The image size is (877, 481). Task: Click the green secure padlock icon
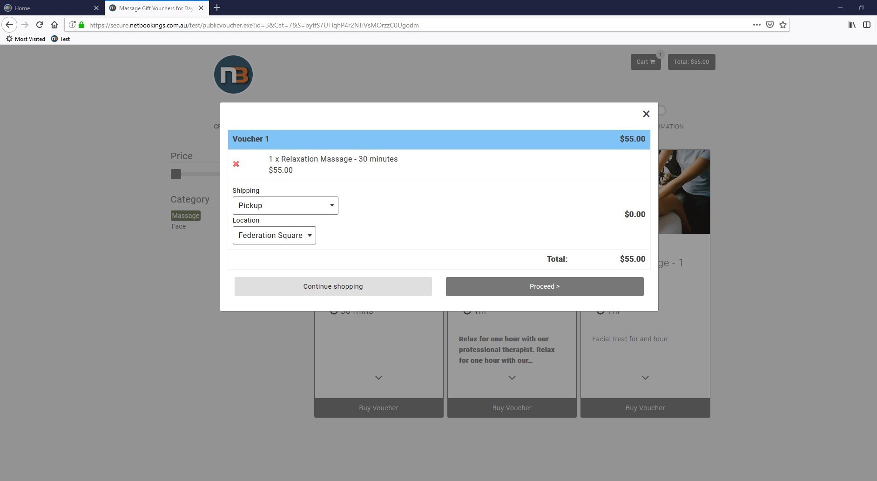pyautogui.click(x=81, y=25)
